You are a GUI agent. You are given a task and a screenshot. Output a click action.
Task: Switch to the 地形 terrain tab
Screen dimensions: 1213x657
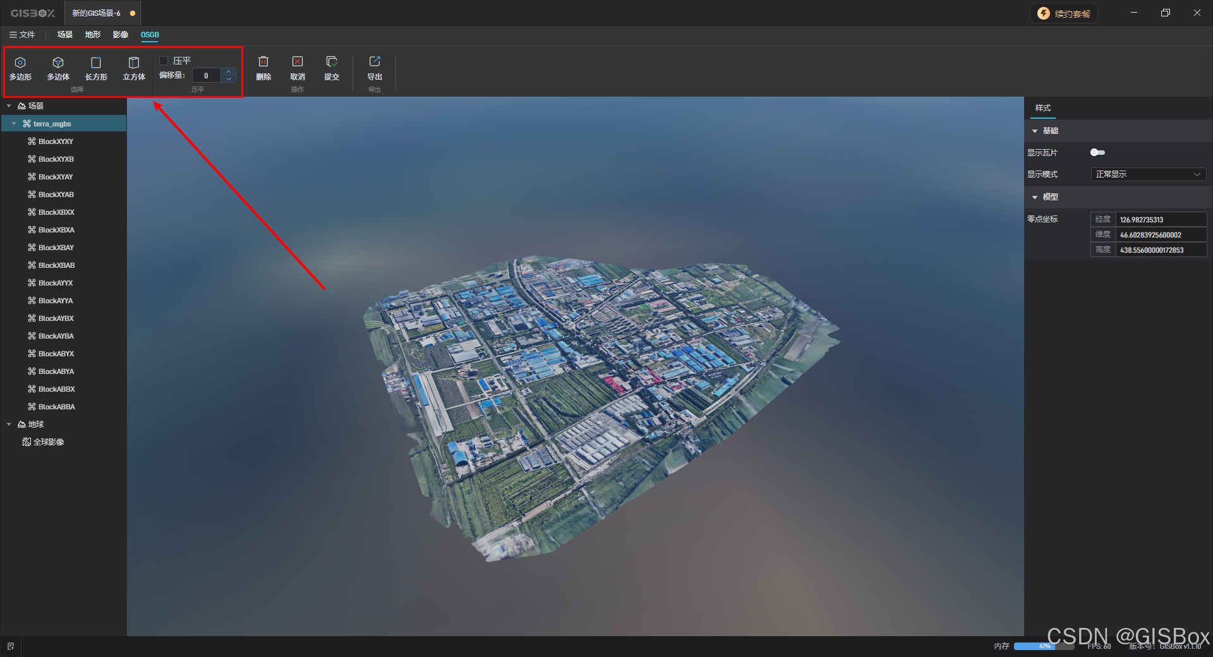coord(93,35)
